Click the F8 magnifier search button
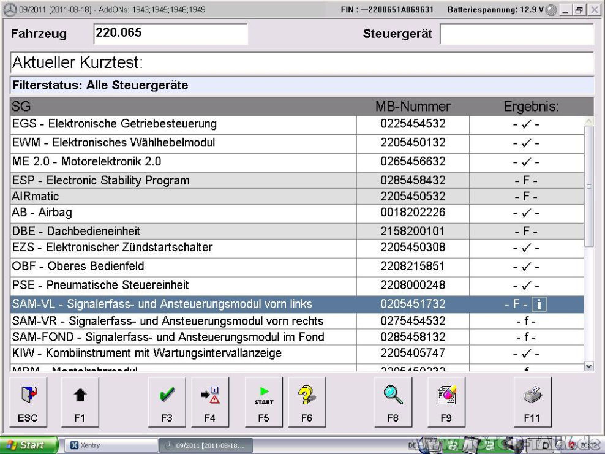The width and height of the screenshot is (605, 454). [x=393, y=402]
